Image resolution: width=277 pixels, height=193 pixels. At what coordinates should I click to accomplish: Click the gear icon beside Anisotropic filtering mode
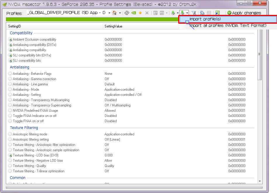[x=10, y=134]
